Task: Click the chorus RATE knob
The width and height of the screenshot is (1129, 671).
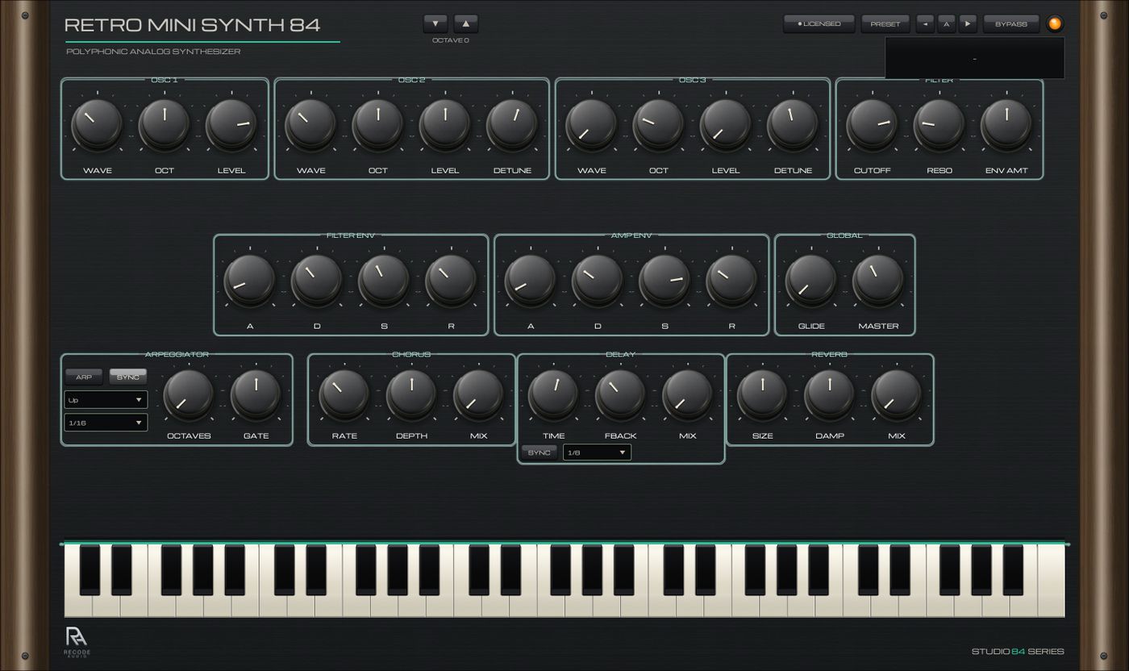Action: tap(344, 394)
